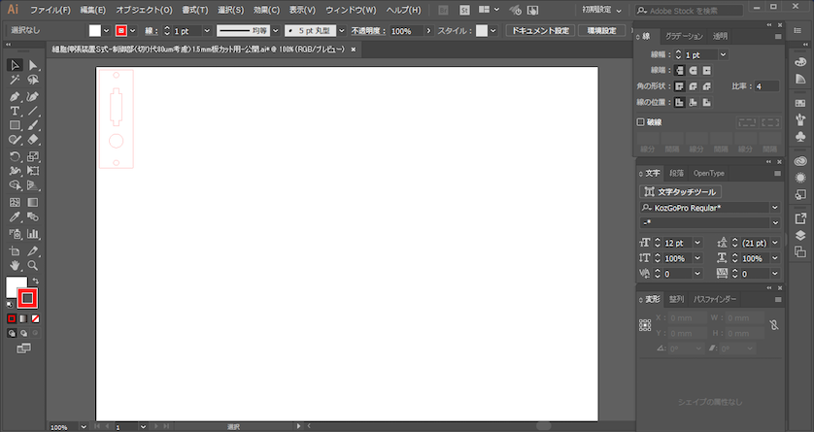Open the graphic style (スタイル) dropdown

click(493, 31)
